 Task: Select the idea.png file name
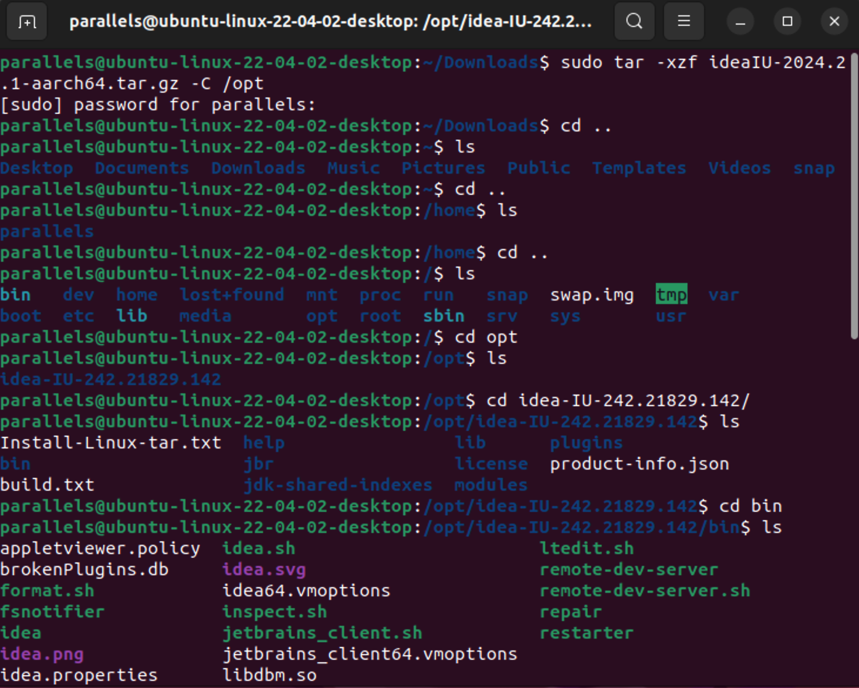42,653
